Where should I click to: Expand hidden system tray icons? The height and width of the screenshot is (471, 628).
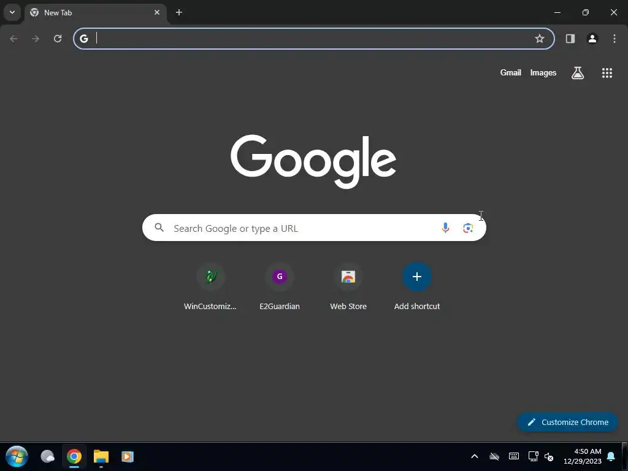[475, 456]
